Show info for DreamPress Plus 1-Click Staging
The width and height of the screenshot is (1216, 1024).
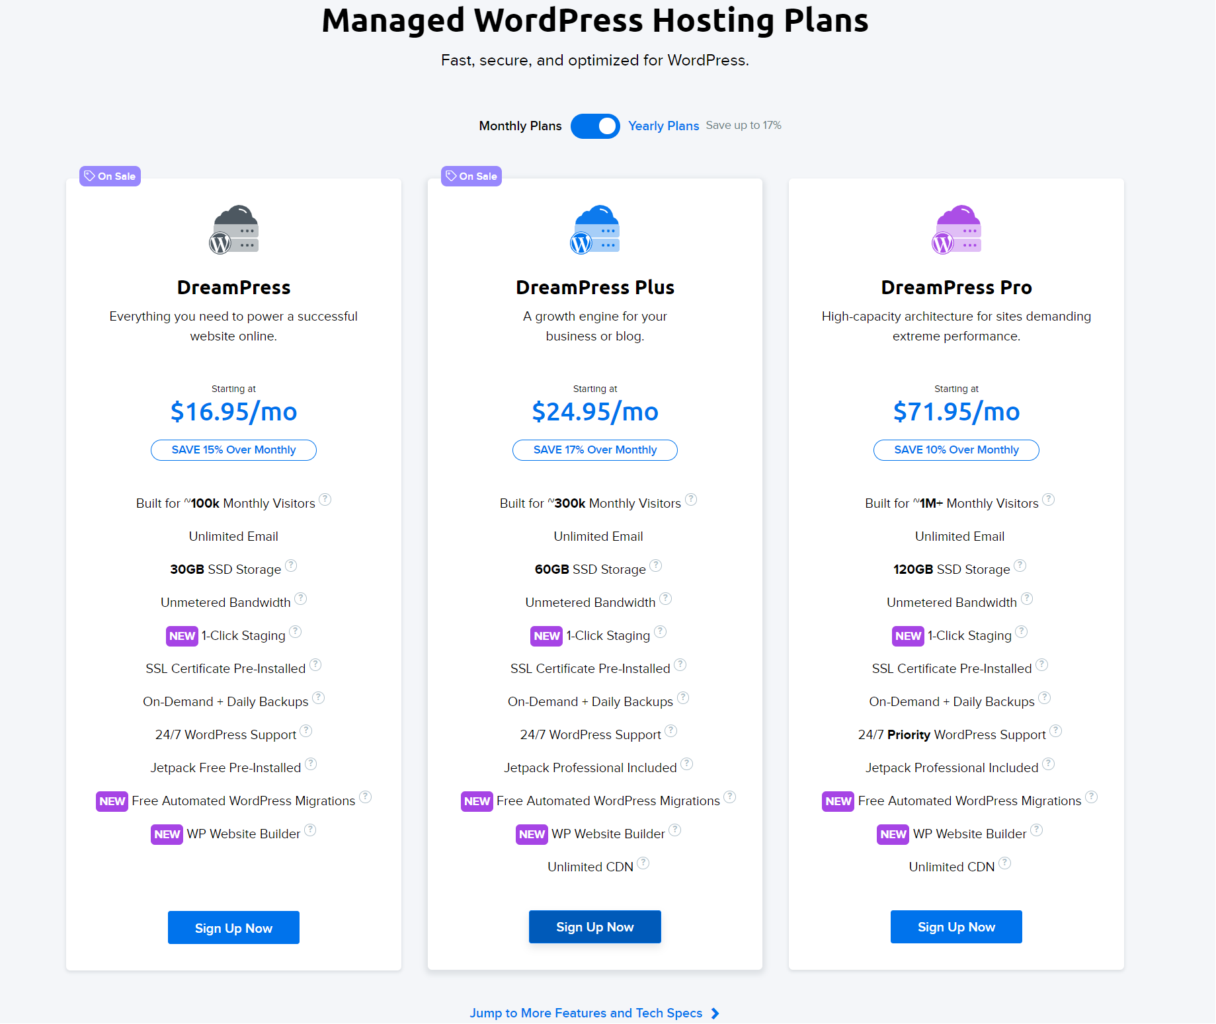click(661, 631)
